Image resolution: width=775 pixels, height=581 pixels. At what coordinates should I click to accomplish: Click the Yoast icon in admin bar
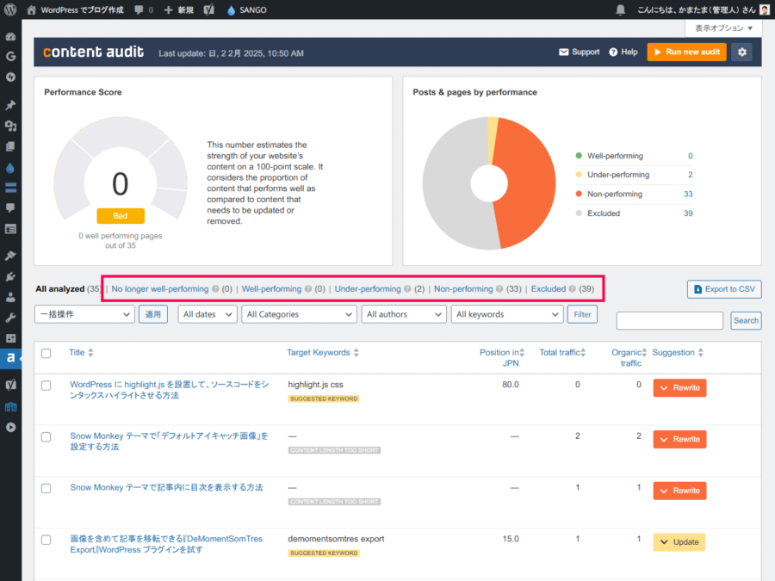pyautogui.click(x=209, y=9)
